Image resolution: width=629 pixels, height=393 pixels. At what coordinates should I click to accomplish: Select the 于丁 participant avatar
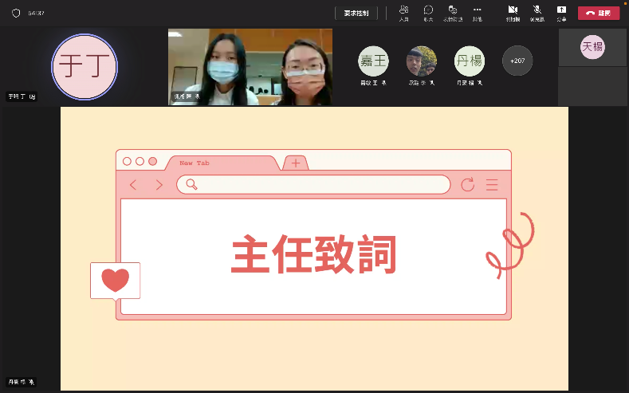click(x=85, y=67)
